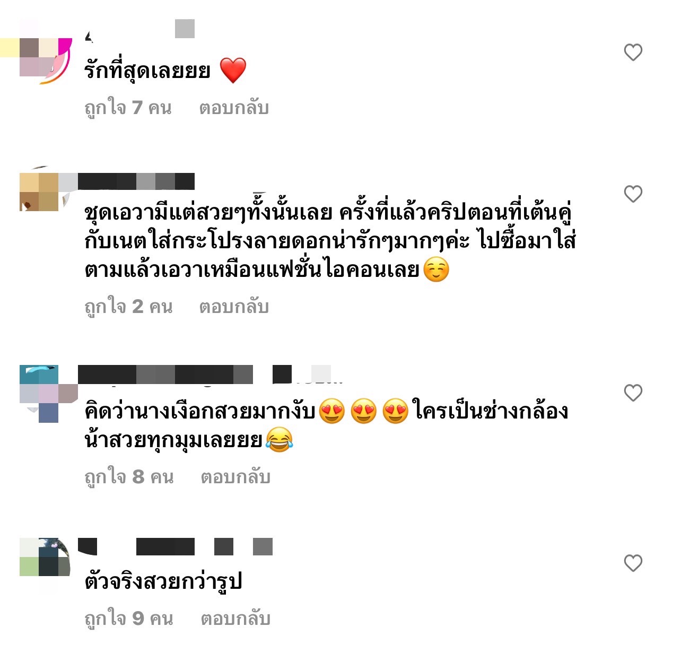Screen dimensions: 681x653
Task: Select the comment text 'ตัวจริงสวยกว่ารูป'
Action: pyautogui.click(x=163, y=582)
